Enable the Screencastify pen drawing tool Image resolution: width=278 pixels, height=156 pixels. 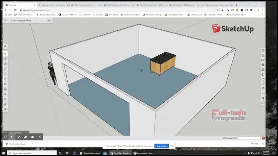tap(19, 137)
